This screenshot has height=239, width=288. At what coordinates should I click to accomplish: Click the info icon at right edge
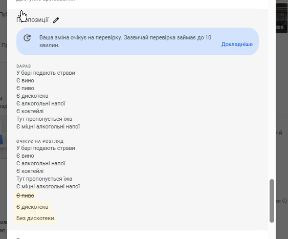coord(284,201)
